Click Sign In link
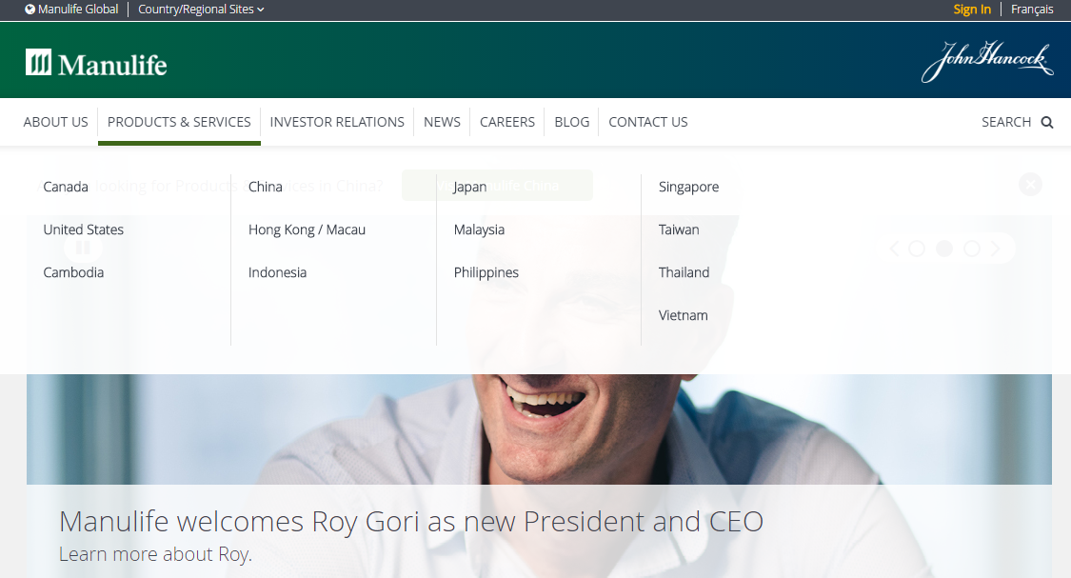Viewport: 1071px width, 578px height. [x=972, y=10]
